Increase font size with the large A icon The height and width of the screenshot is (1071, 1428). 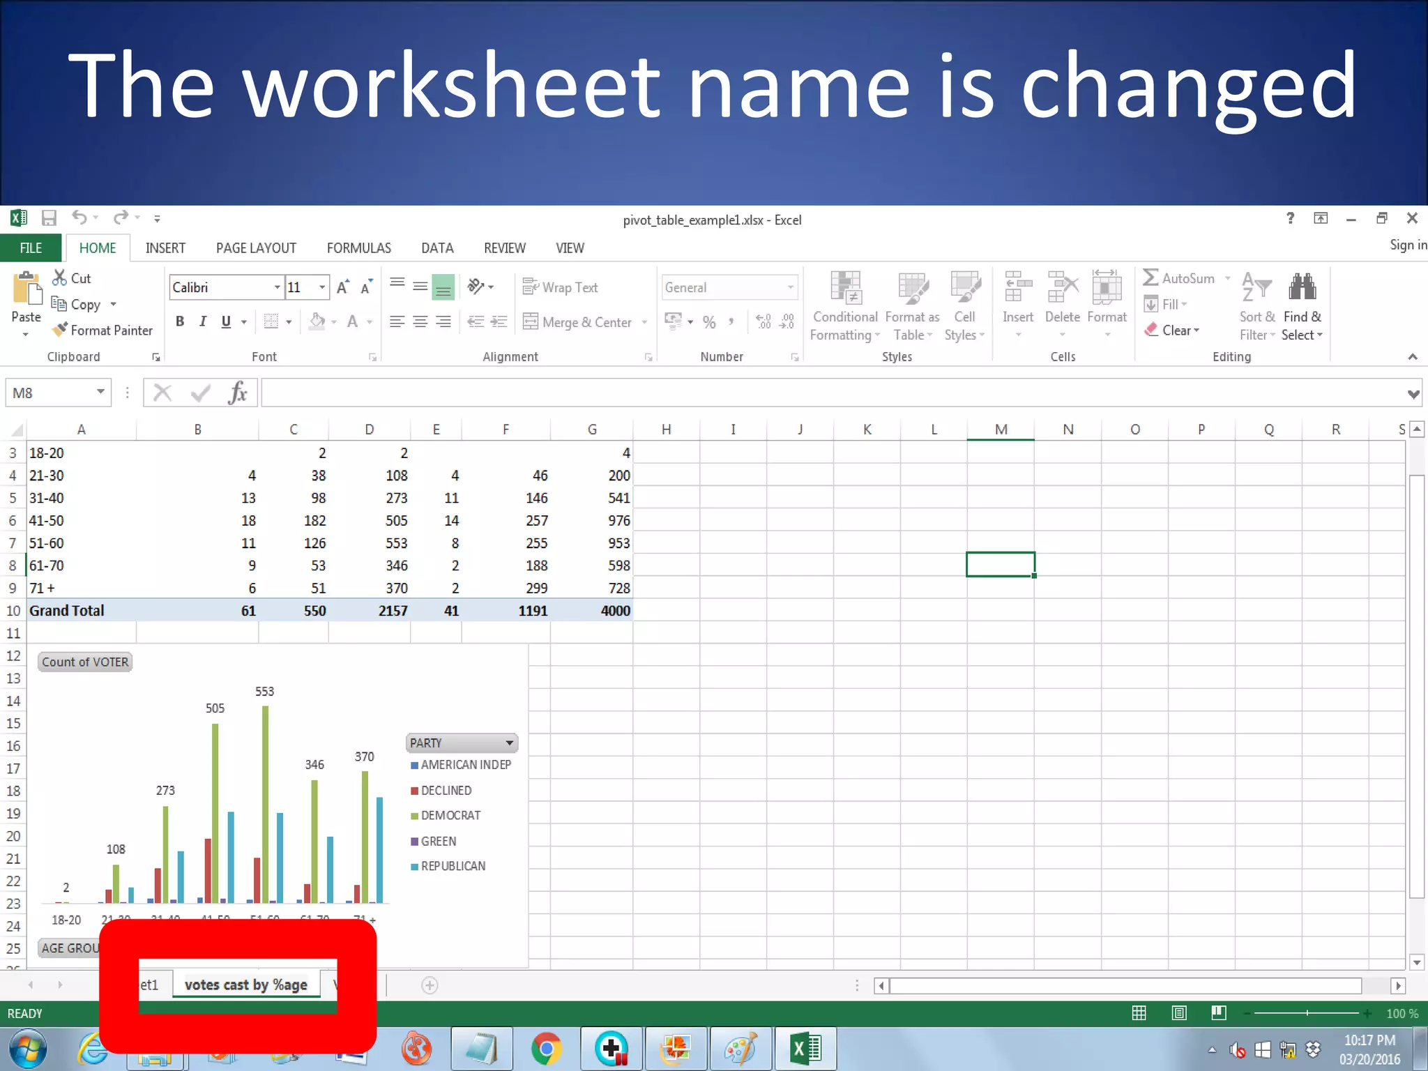(342, 287)
